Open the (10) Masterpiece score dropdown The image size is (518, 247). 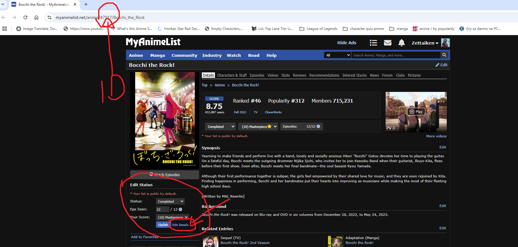pyautogui.click(x=258, y=127)
